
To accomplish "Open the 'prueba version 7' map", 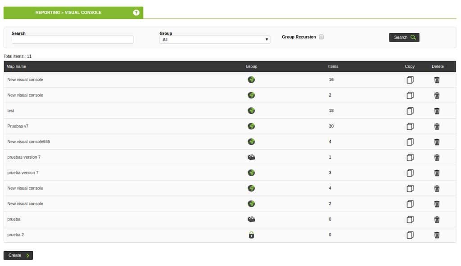I will click(23, 173).
